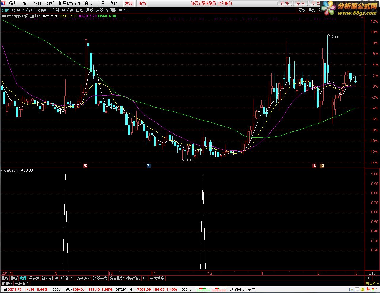Select the 托底 indicator tab
Screen dimensions: 380x293
point(64,278)
